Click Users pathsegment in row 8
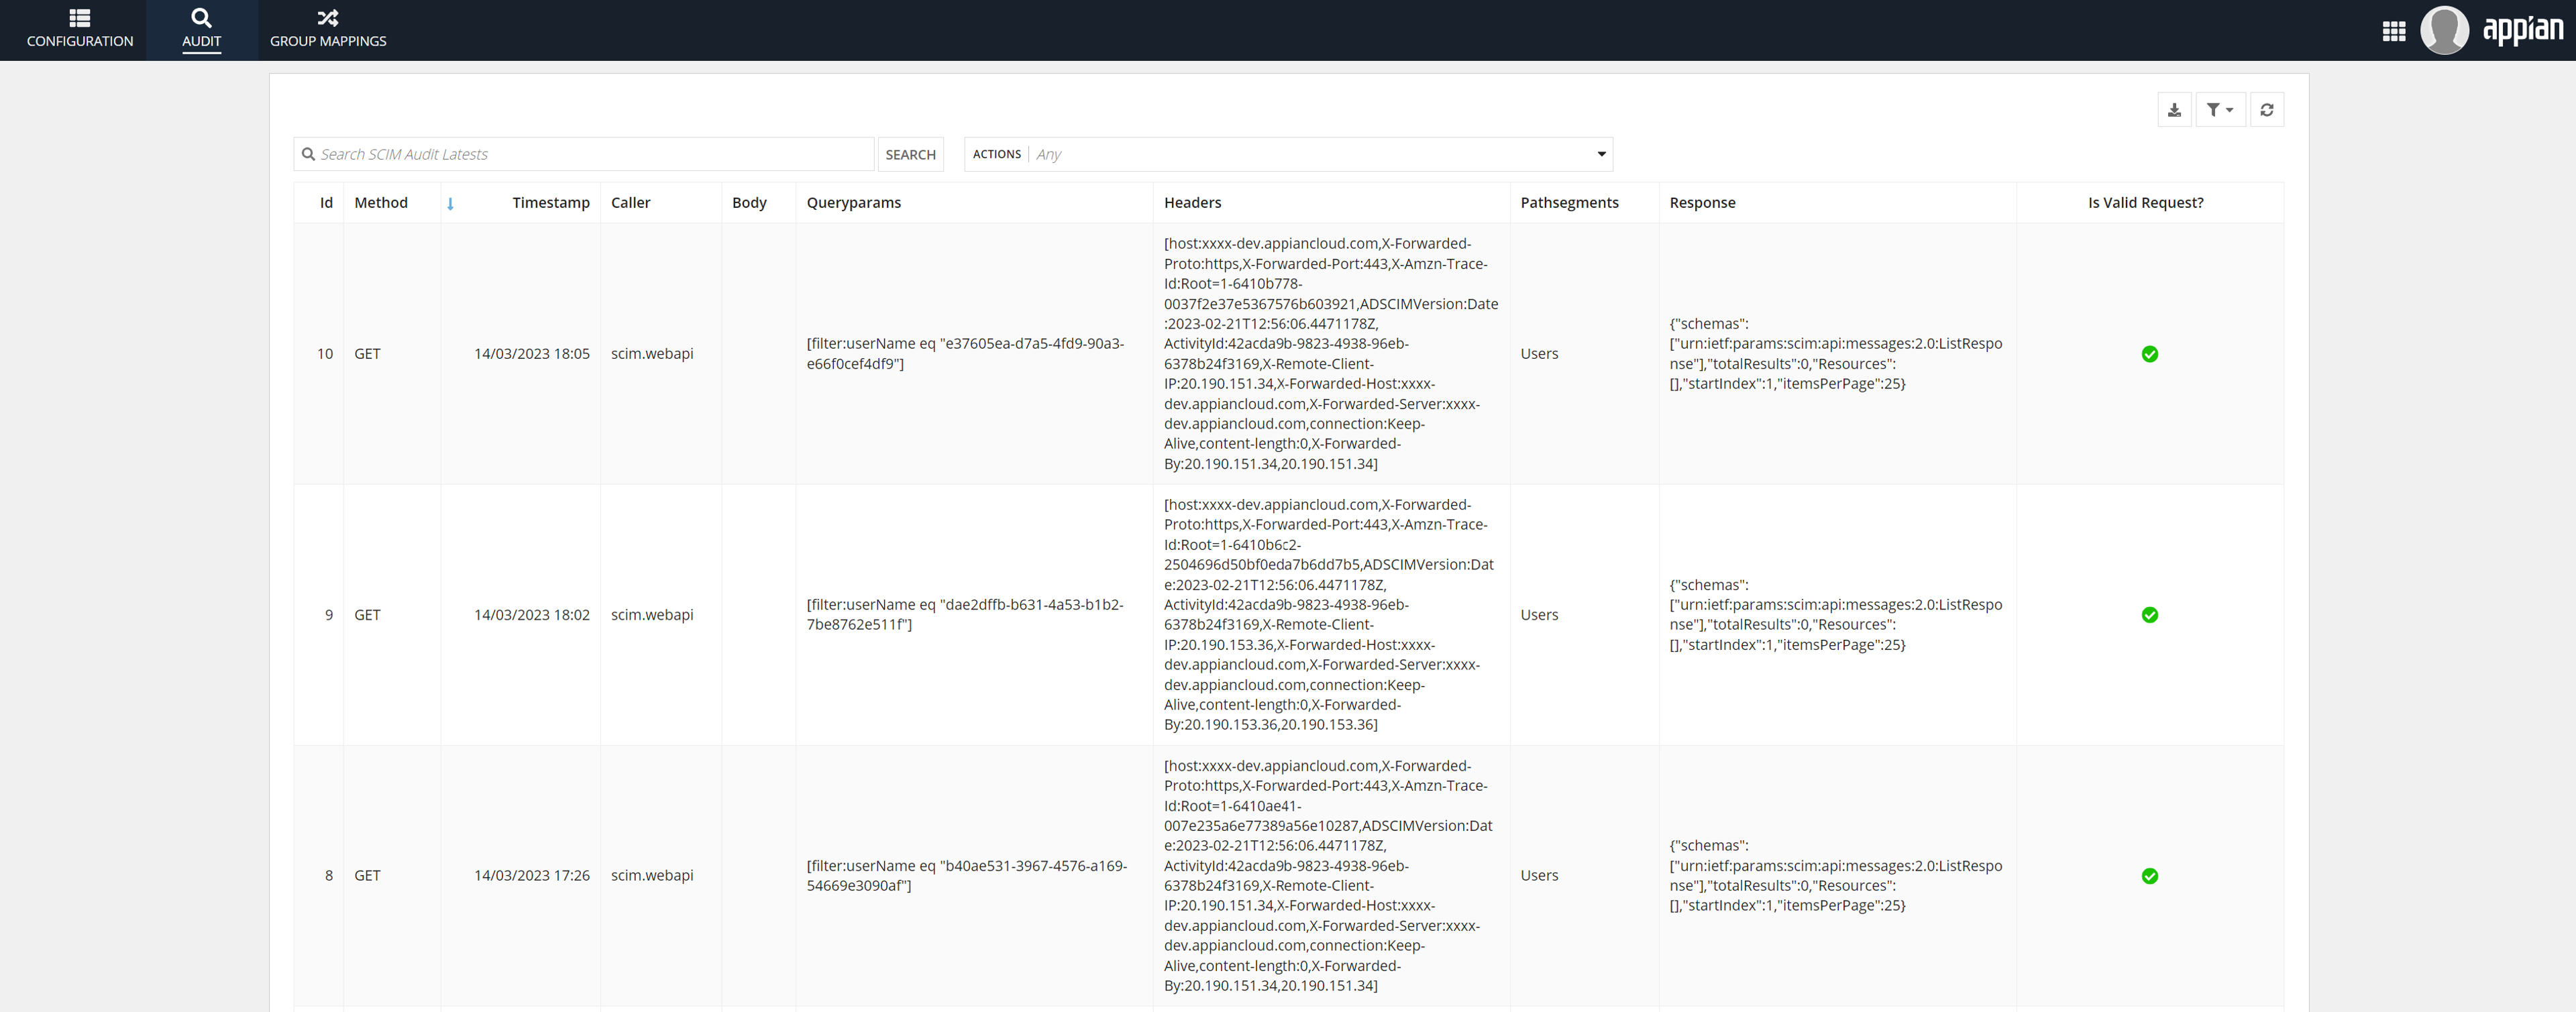This screenshot has height=1012, width=2576. (x=1539, y=876)
